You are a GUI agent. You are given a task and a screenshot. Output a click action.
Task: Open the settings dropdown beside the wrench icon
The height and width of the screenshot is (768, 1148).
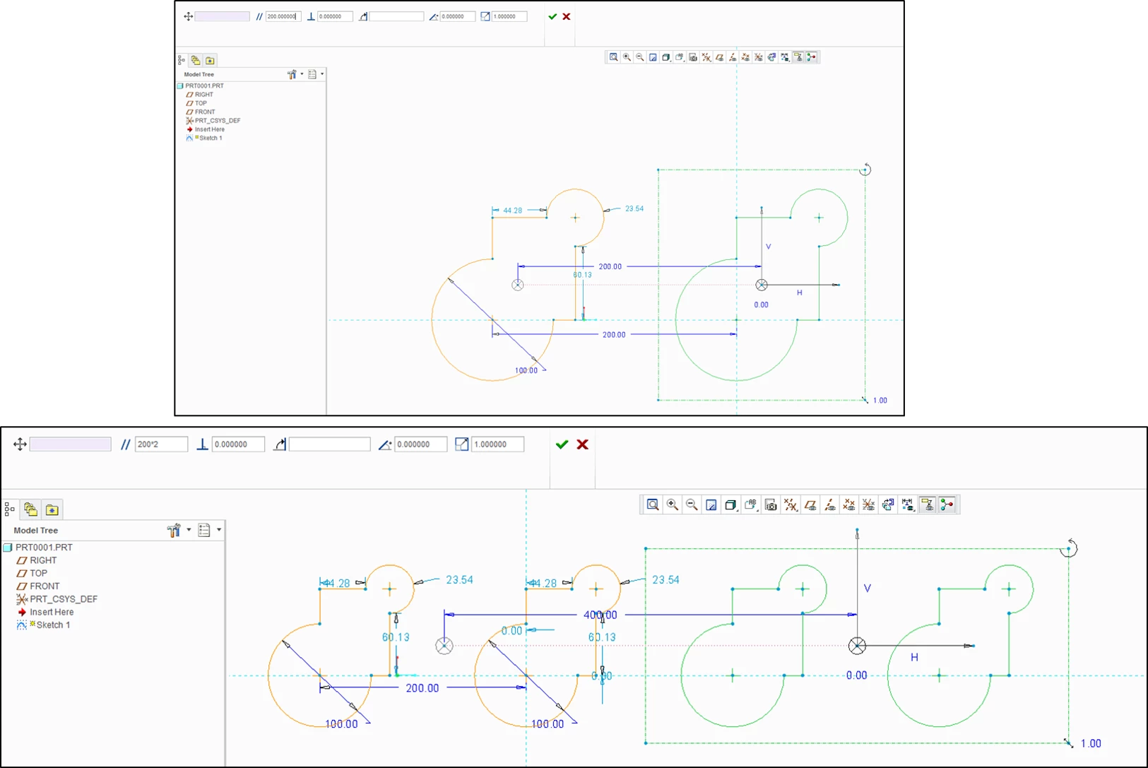(189, 529)
